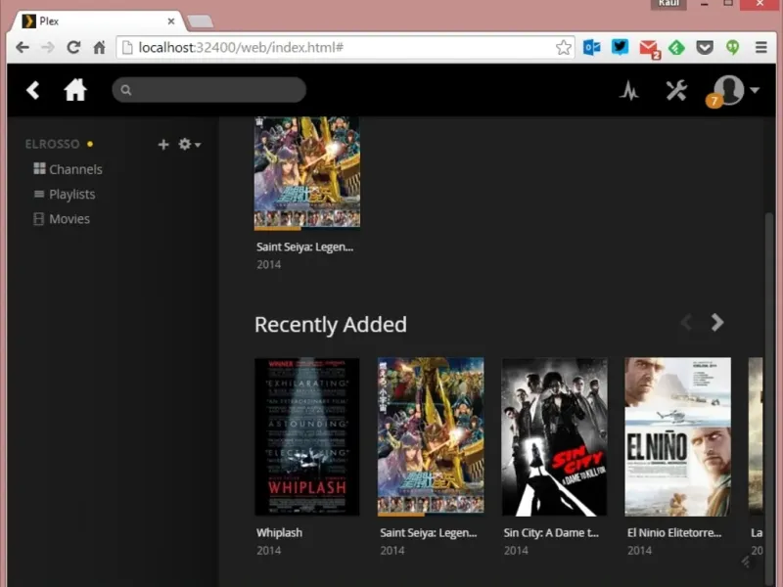Screen dimensions: 783x587
Task: Click the Pocket extension icon
Action: click(704, 47)
